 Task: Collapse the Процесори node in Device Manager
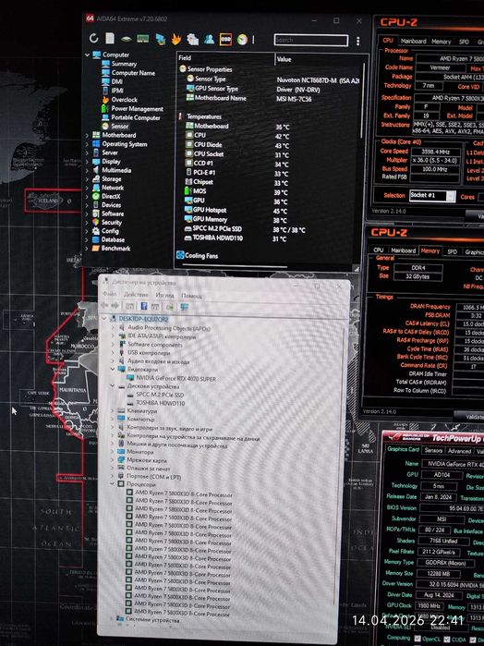point(112,484)
